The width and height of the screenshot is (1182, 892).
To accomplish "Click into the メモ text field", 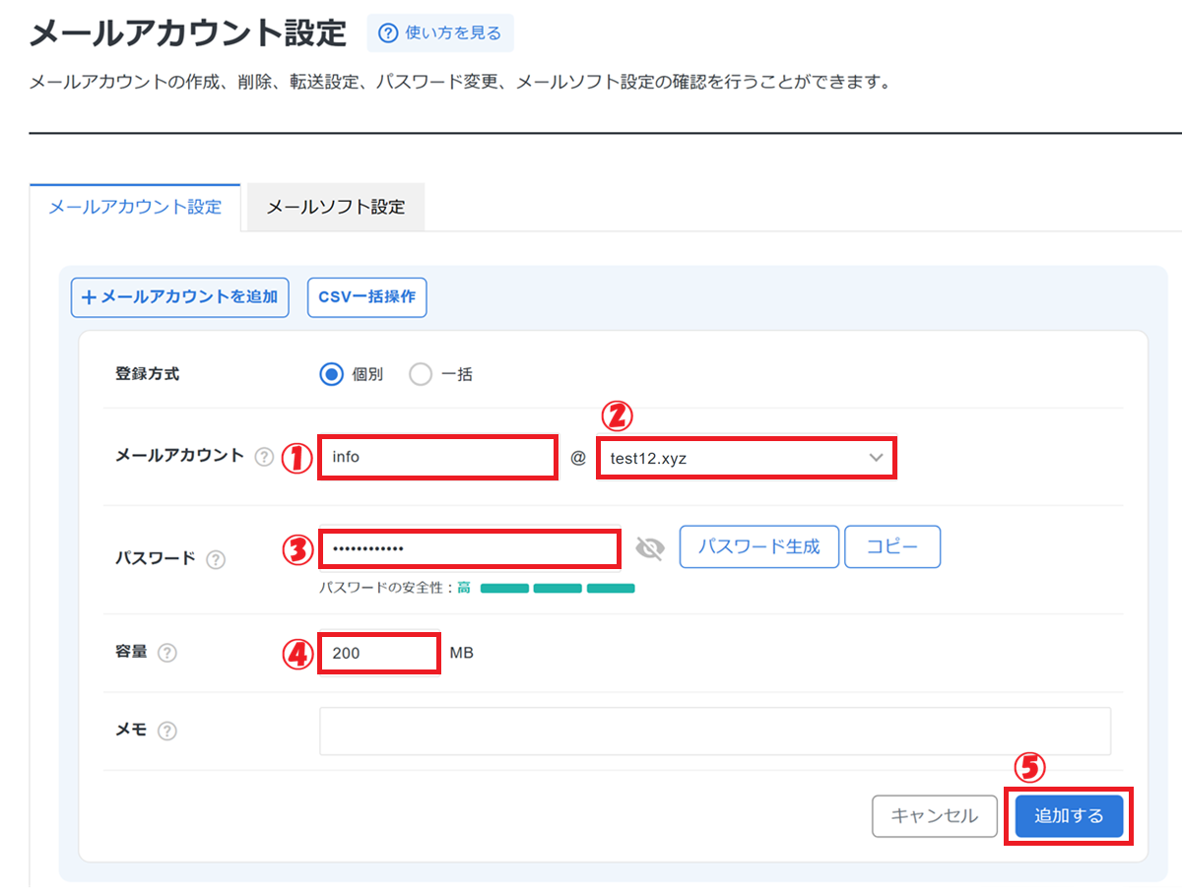I will [714, 731].
